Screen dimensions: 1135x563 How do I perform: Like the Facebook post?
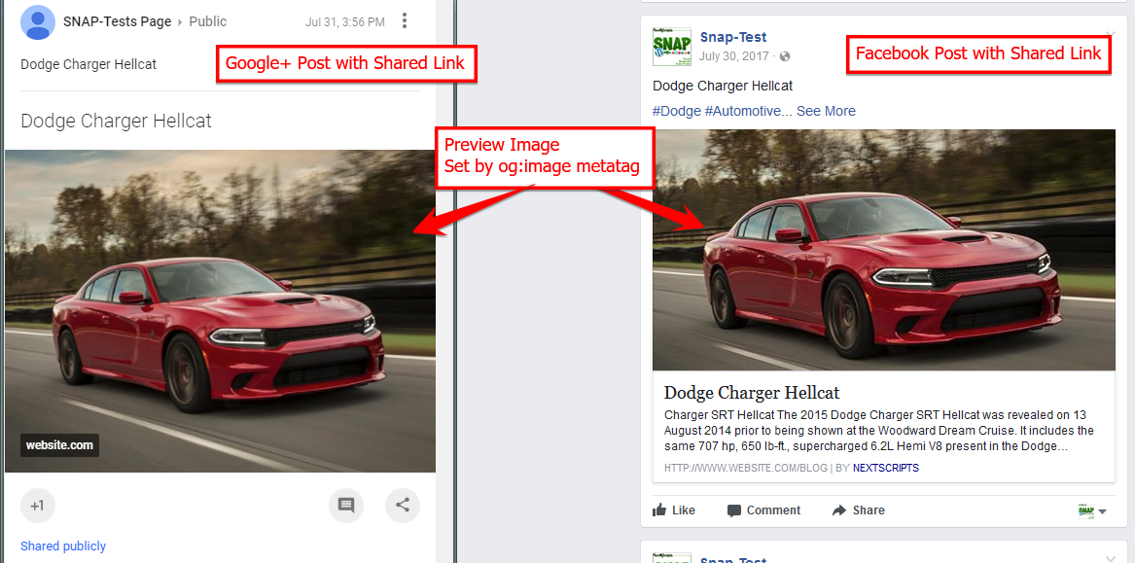pyautogui.click(x=674, y=510)
